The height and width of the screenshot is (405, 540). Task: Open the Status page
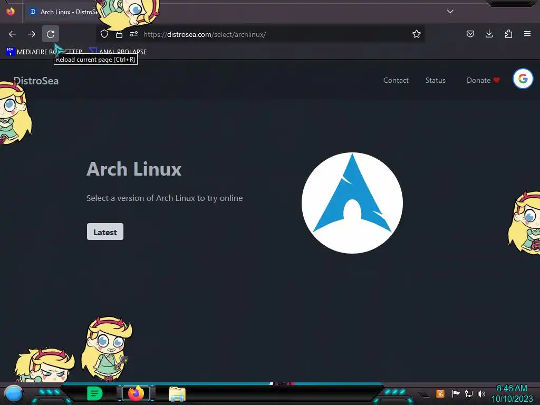click(x=435, y=80)
